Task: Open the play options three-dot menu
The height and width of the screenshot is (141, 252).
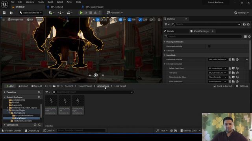Action: click(100, 13)
